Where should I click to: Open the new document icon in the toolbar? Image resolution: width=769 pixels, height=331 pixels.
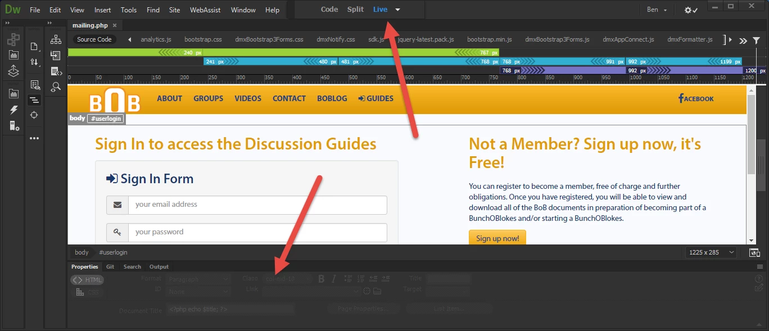34,46
